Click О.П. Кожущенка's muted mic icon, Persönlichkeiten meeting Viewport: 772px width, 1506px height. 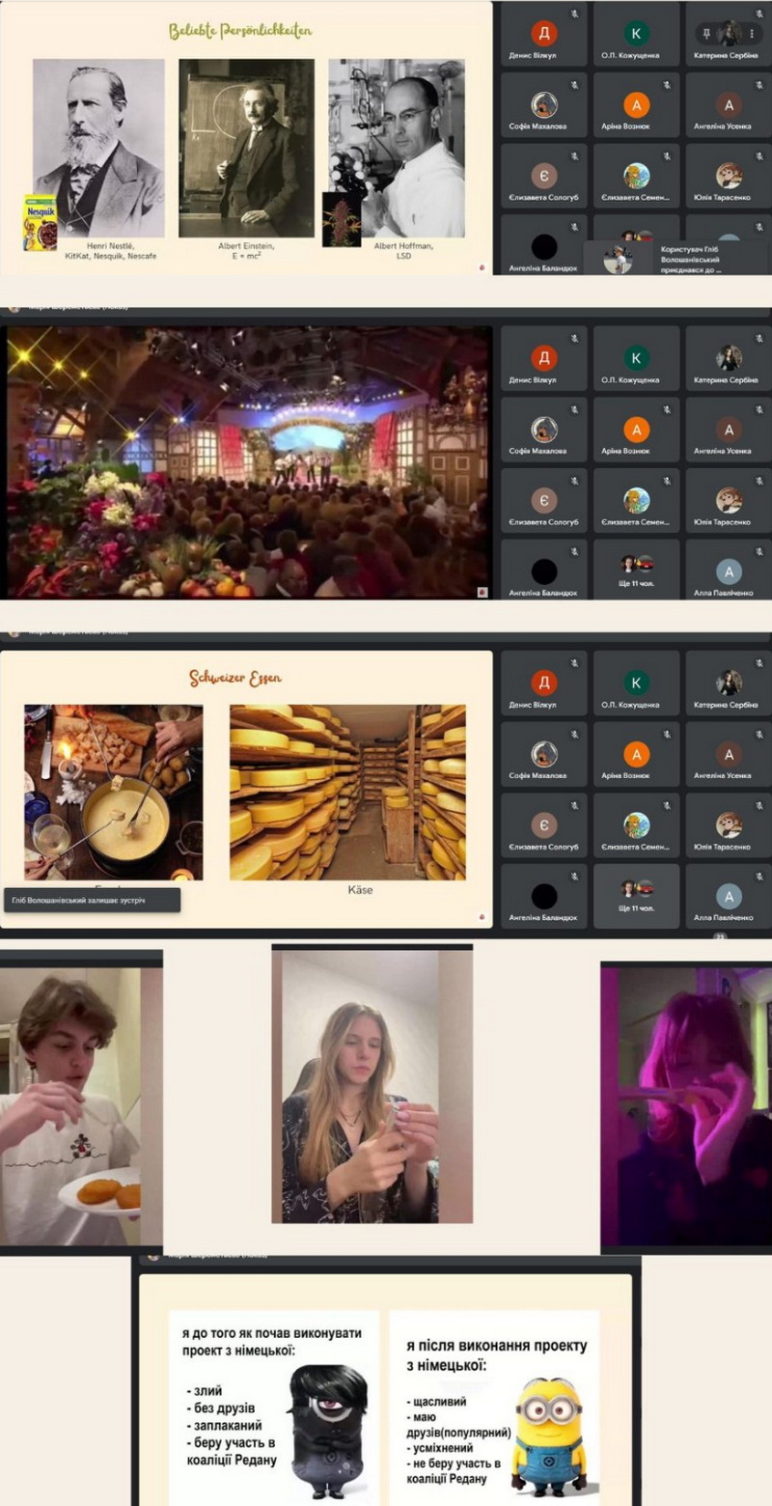(666, 14)
